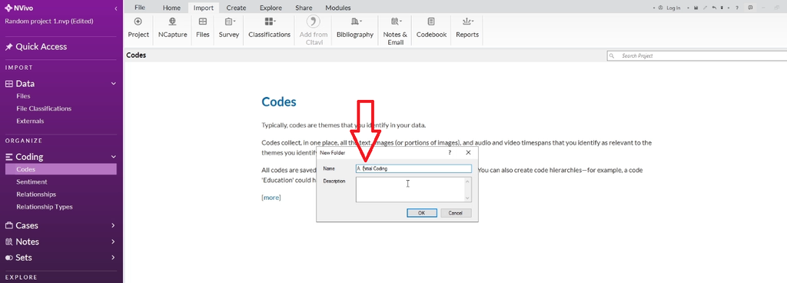Select Externals under Data
The image size is (787, 283).
[30, 121]
